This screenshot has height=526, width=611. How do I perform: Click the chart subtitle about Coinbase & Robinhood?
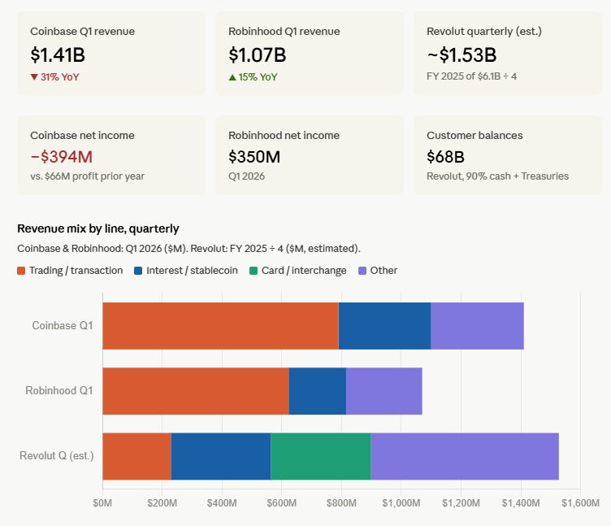point(188,249)
